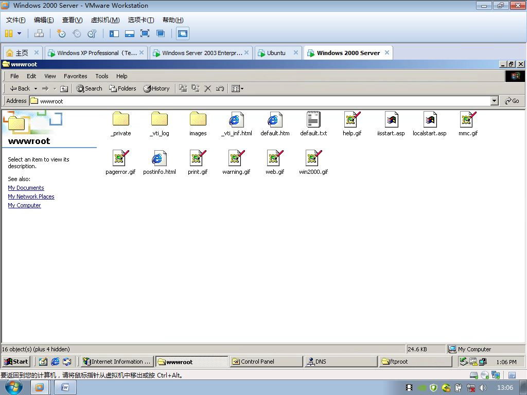Select the images folder
The width and height of the screenshot is (527, 395).
pyautogui.click(x=198, y=124)
